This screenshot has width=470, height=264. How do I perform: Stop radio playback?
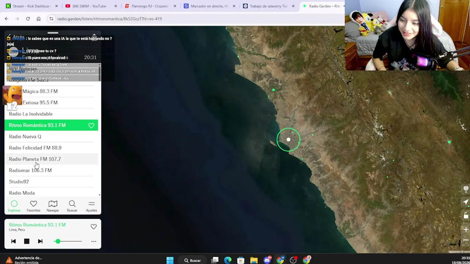tap(26, 241)
